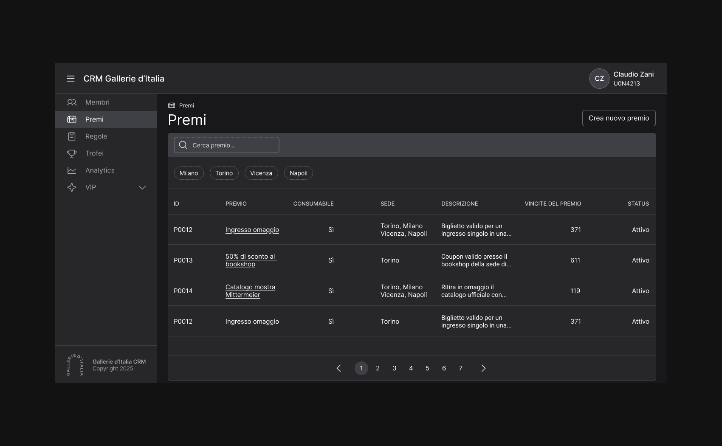Go to next page with right arrow

pos(483,368)
